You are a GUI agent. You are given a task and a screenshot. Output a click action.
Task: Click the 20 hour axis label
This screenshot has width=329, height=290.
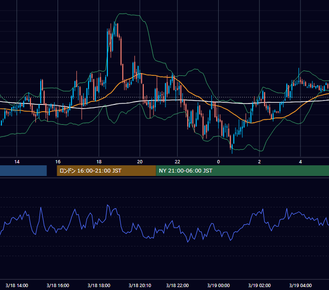(140, 162)
